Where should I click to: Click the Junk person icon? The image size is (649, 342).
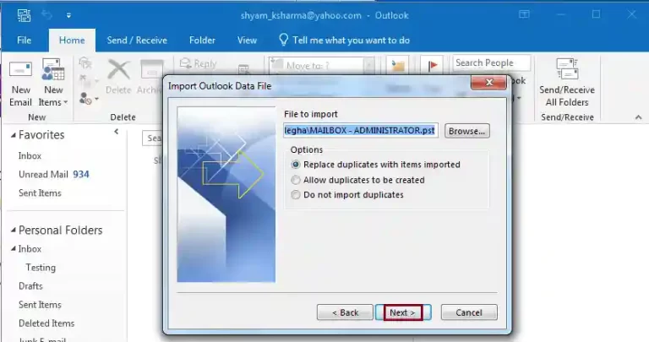(85, 99)
